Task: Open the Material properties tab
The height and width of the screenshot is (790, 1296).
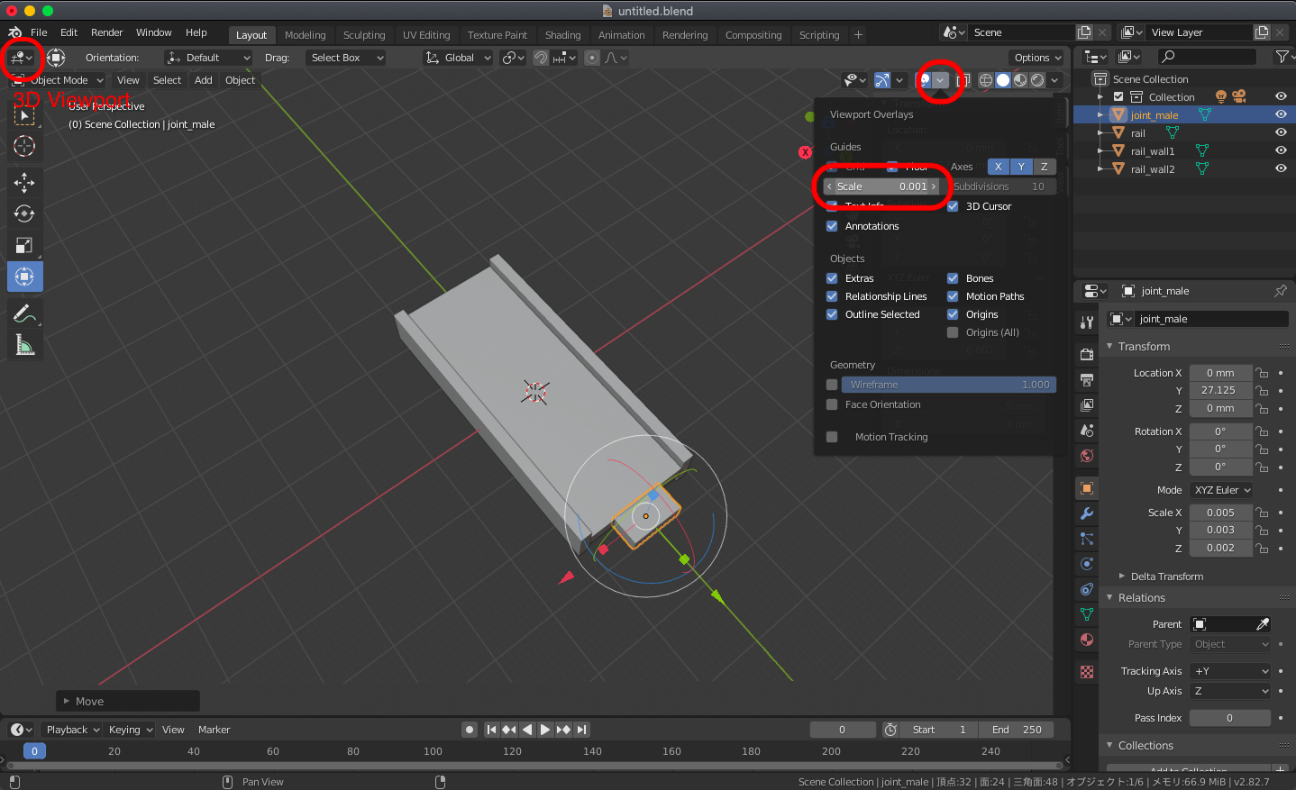Action: [1087, 640]
